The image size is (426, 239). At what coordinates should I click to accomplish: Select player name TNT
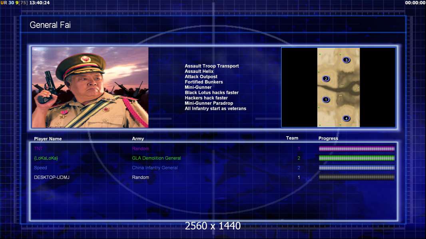coord(38,149)
